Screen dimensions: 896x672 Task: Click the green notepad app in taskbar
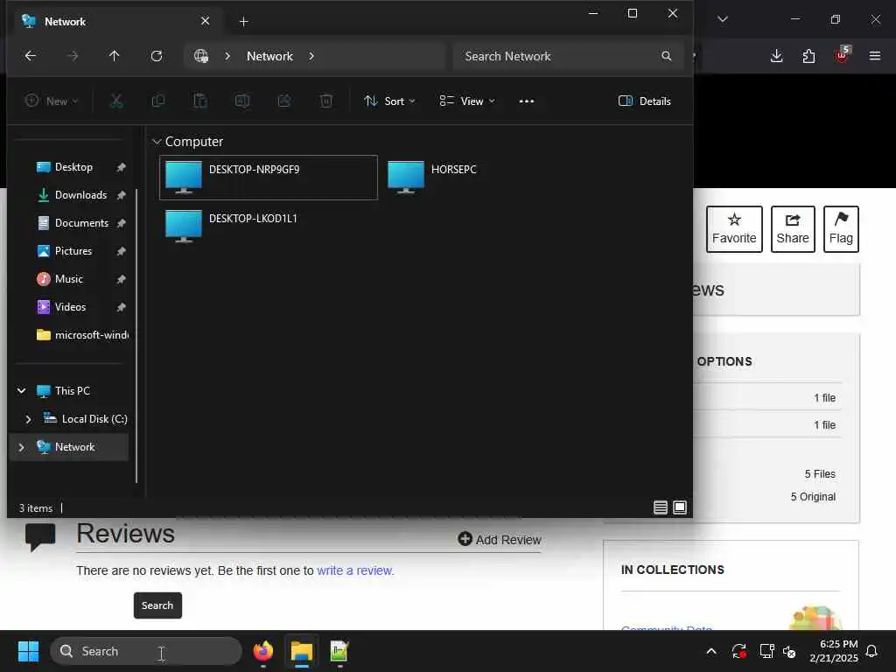coord(339,651)
